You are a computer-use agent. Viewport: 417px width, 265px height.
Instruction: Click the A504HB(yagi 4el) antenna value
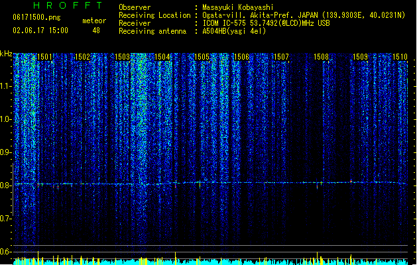234,31
